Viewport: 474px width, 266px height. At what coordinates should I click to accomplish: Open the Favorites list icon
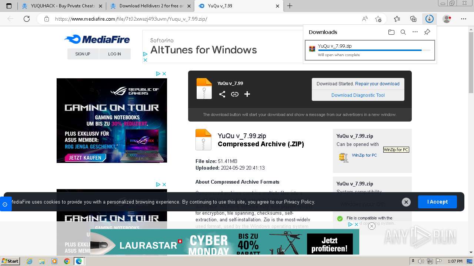[397, 19]
